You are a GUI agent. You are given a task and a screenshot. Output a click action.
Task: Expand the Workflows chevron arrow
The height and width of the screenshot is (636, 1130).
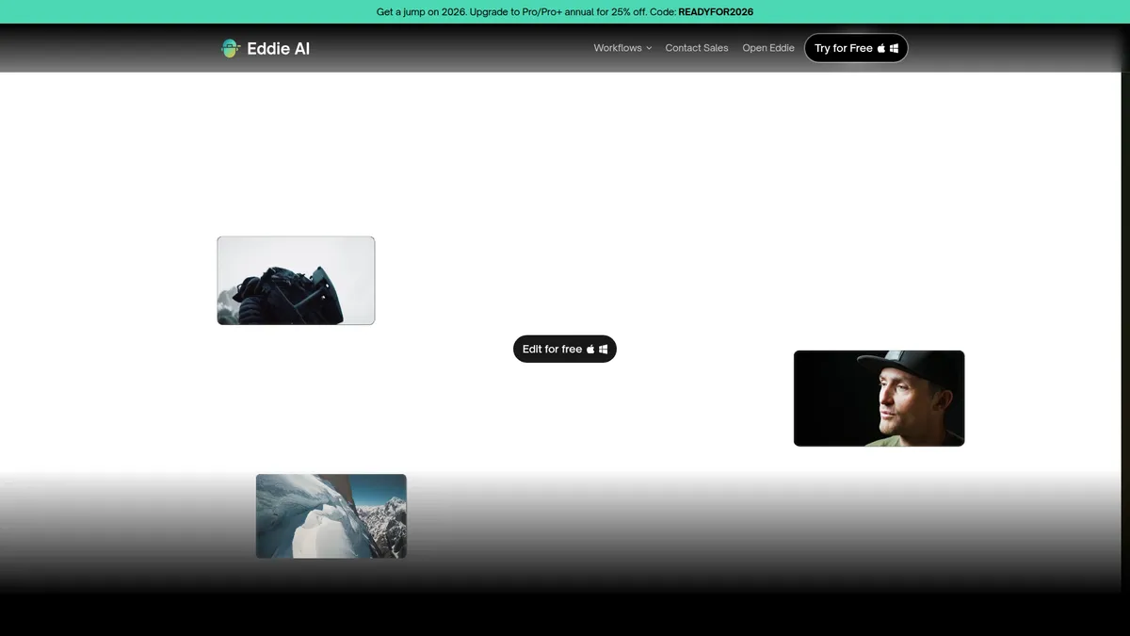click(649, 48)
